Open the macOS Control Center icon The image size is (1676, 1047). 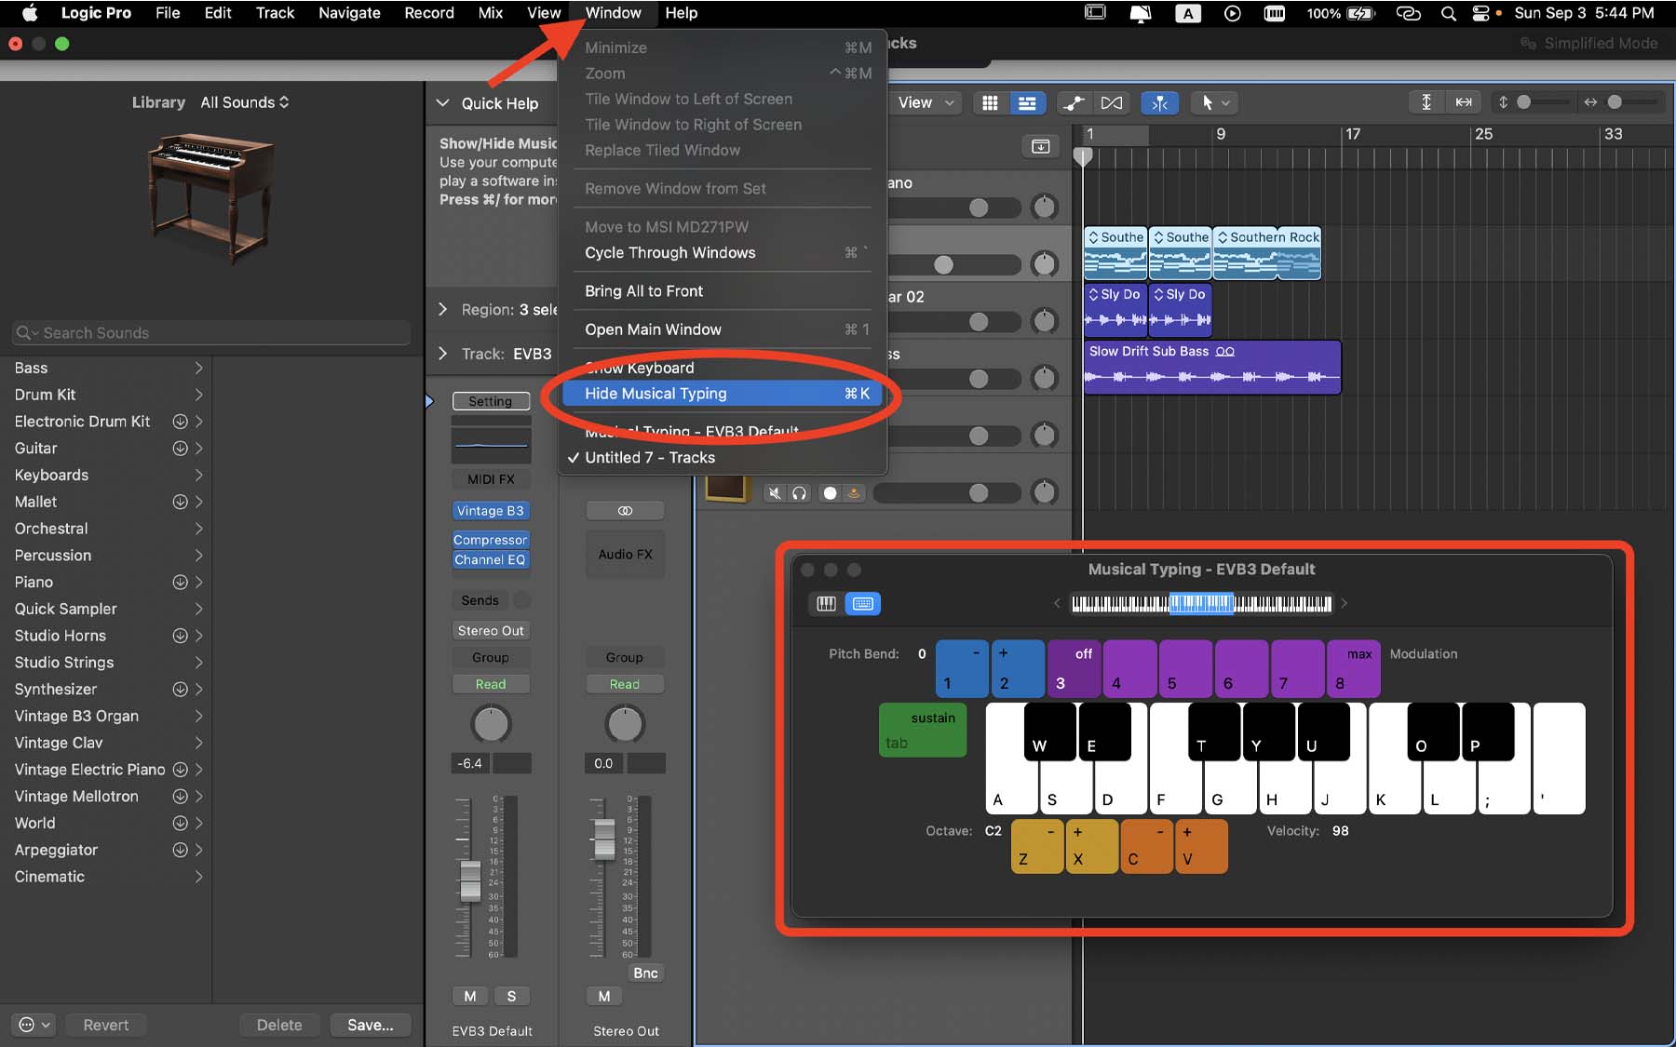click(x=1480, y=13)
